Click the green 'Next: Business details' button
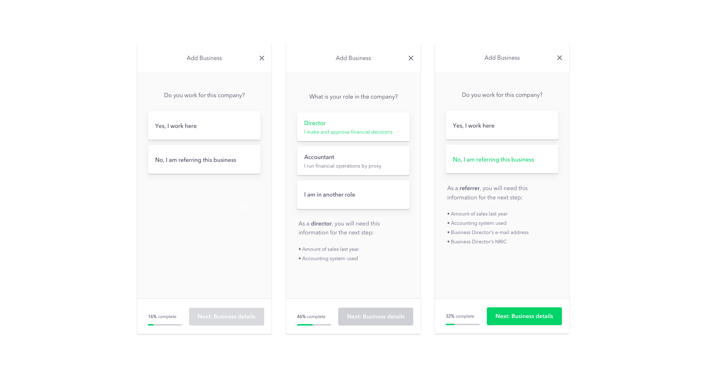 tap(524, 316)
